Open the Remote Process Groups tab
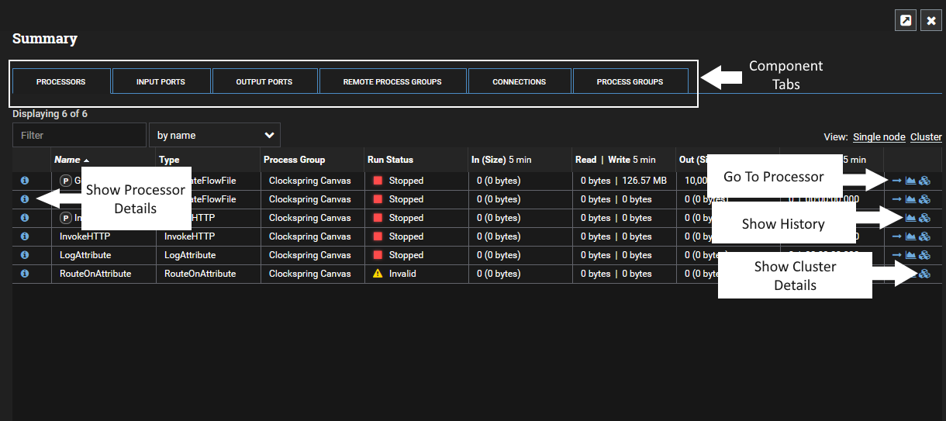The height and width of the screenshot is (421, 946). tap(392, 81)
